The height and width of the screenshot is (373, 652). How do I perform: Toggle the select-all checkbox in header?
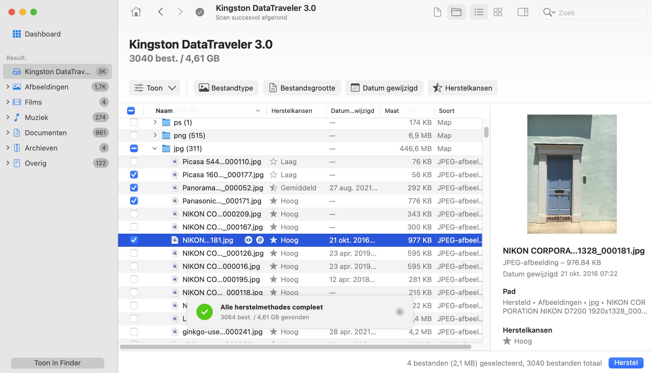tap(131, 111)
